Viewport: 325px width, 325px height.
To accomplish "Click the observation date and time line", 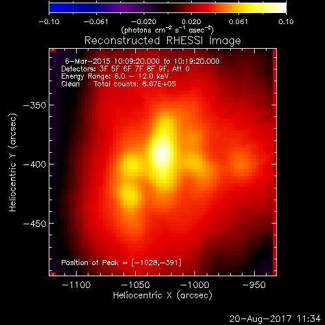I will pyautogui.click(x=142, y=61).
